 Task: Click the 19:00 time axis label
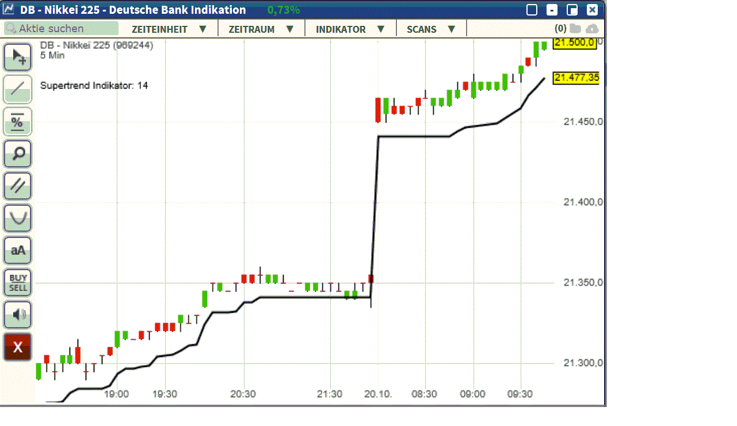[x=116, y=394]
